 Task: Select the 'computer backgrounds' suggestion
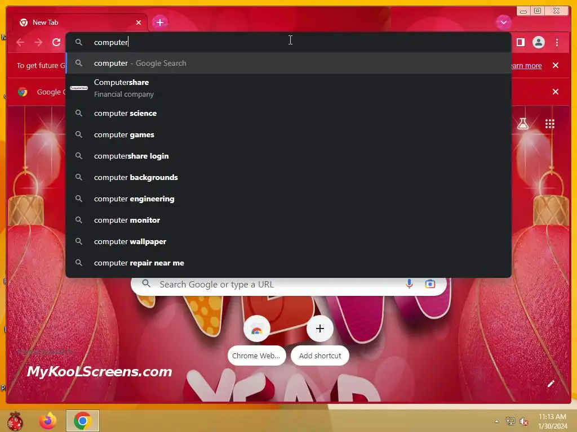pyautogui.click(x=288, y=177)
